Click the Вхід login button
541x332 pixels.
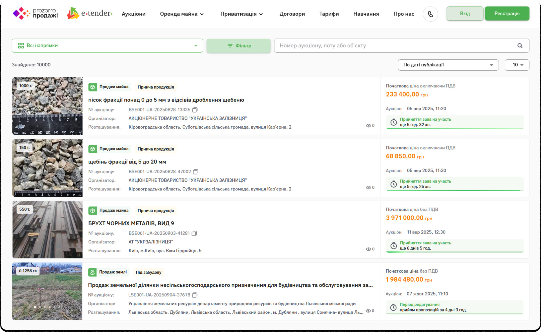[x=465, y=14]
